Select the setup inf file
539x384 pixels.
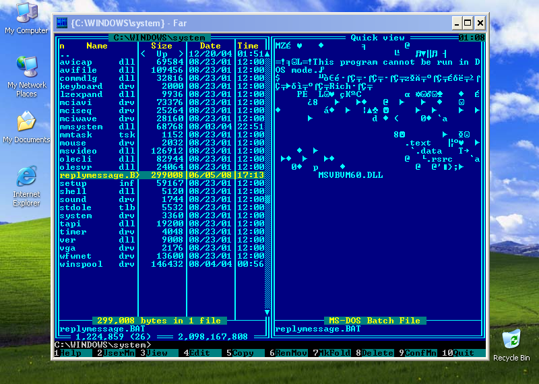click(162, 183)
